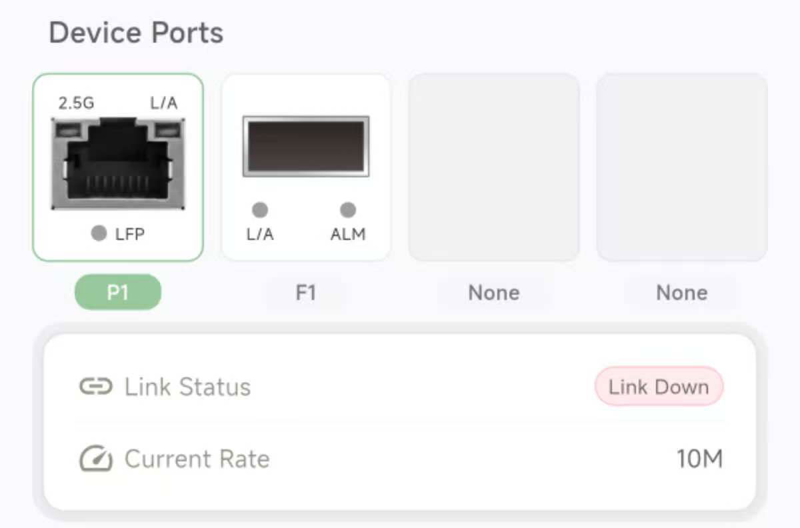Click the 2.5G speed label
The width and height of the screenshot is (800, 528).
(76, 103)
